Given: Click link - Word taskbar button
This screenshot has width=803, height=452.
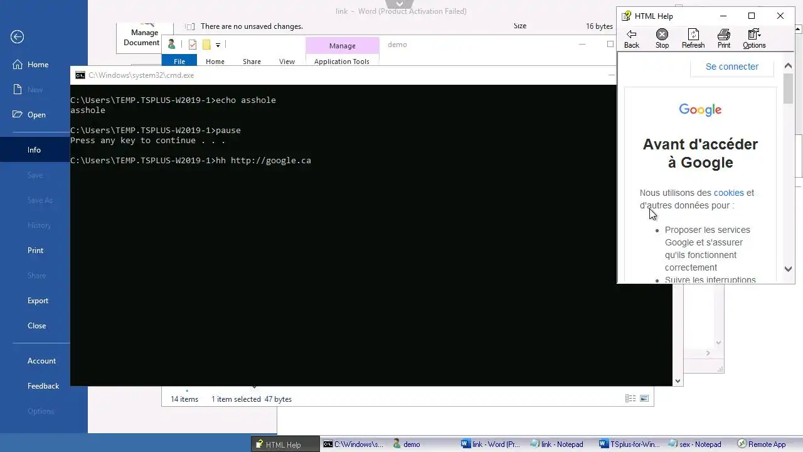Looking at the screenshot, I should pos(491,444).
